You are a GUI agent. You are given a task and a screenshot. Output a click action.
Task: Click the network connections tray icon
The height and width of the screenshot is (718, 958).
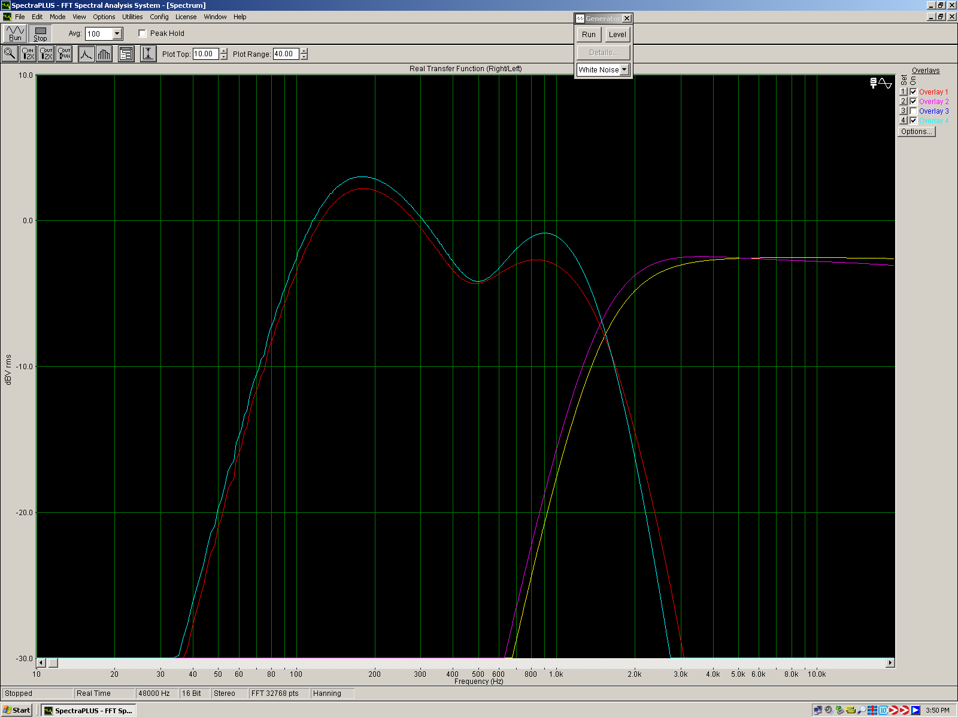818,710
